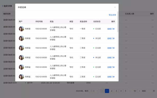Screen dimensions: 157x98
Task: Click the 中奖名单 dialog title
Action: pos(22,7)
